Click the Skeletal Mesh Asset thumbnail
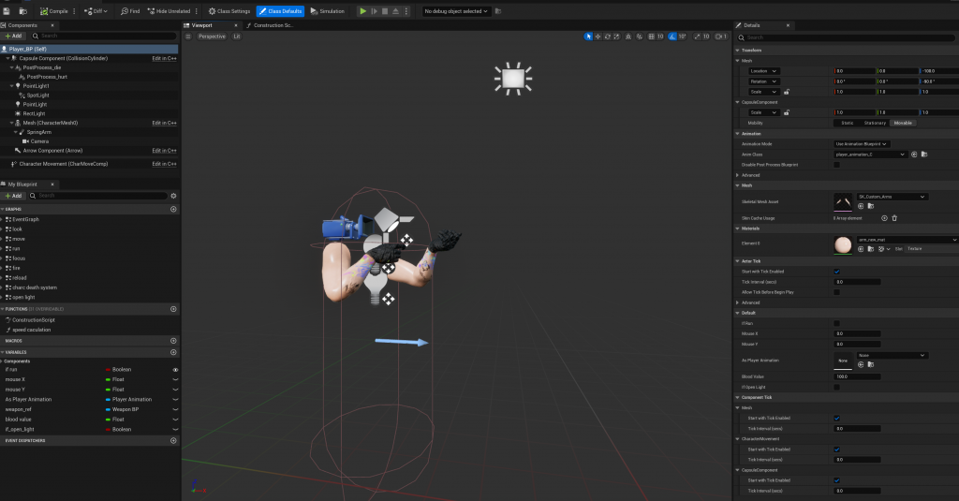Screen dimensions: 959x501 tap(843, 202)
